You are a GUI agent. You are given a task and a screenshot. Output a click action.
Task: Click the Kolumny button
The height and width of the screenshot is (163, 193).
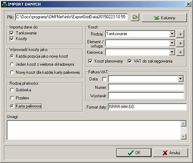[x=164, y=18]
